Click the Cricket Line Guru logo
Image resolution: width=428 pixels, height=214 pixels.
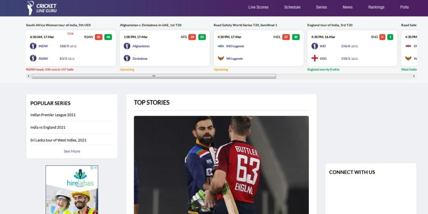coord(42,8)
